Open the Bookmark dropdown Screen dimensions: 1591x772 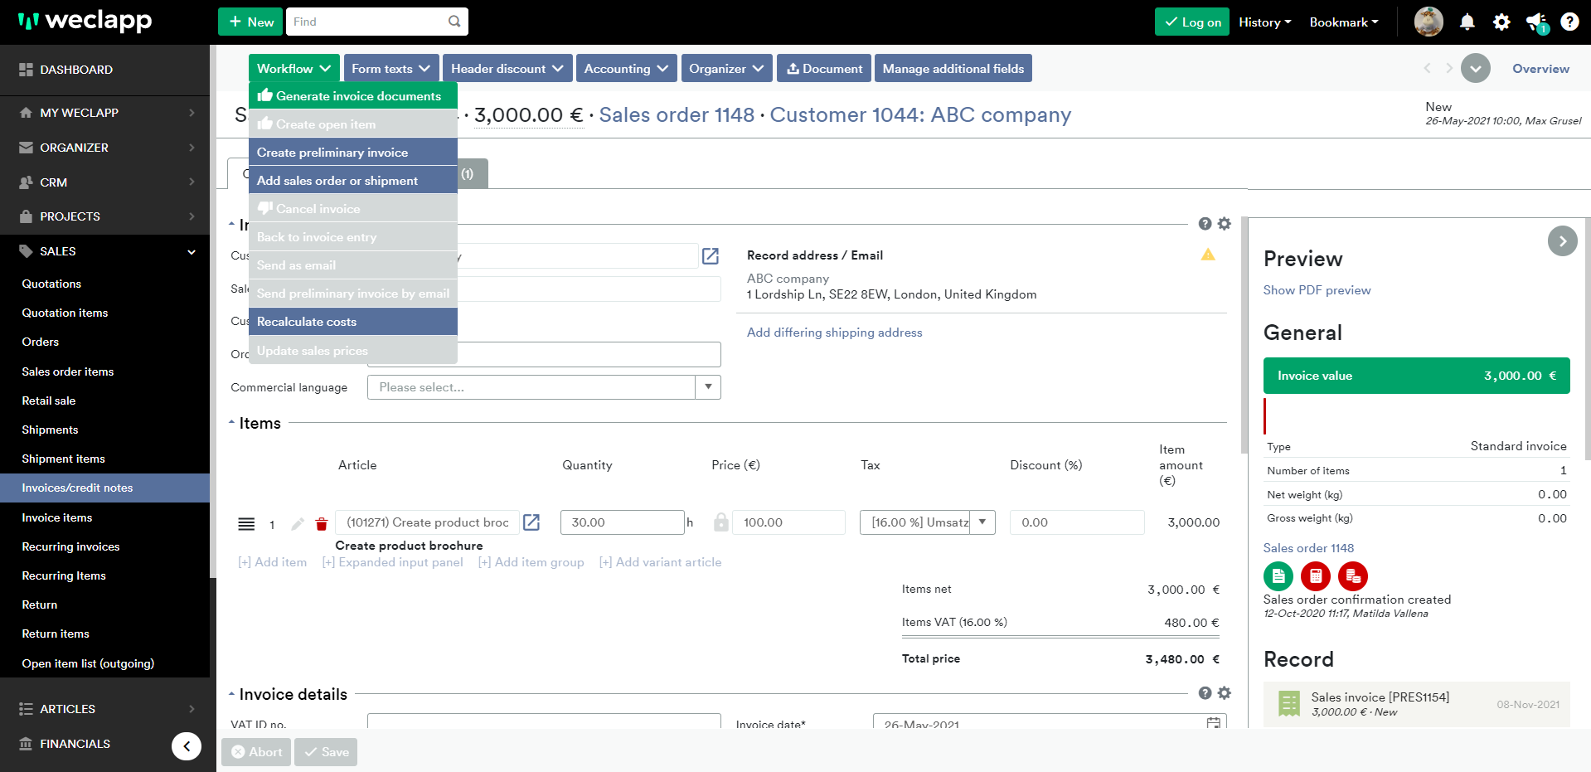[1344, 22]
